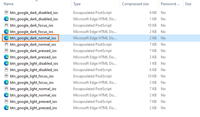Click Edge icon of btn_google_dark_pressed_ios
Image resolution: width=200 pixels, height=117 pixels.
click(6, 57)
